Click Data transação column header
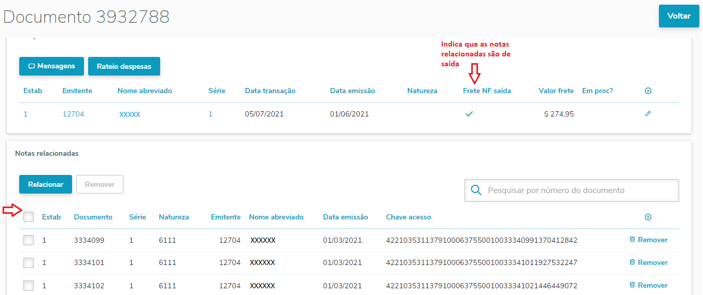 [270, 91]
